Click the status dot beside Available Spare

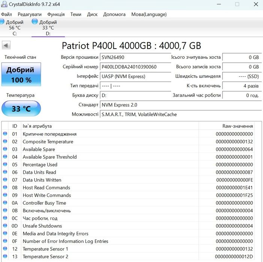tap(5, 149)
